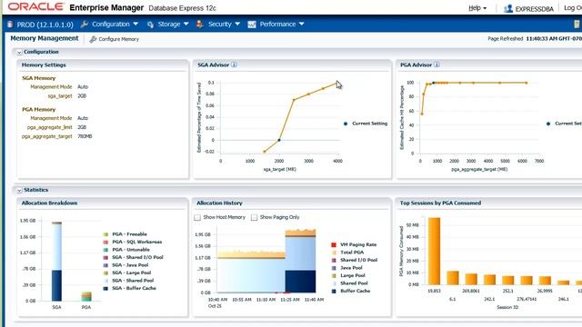The image size is (582, 327).
Task: Open the Security dropdown menu
Action: click(224, 25)
